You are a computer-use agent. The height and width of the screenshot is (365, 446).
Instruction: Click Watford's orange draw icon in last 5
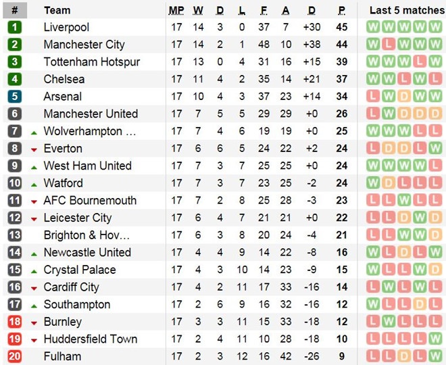[x=388, y=183]
